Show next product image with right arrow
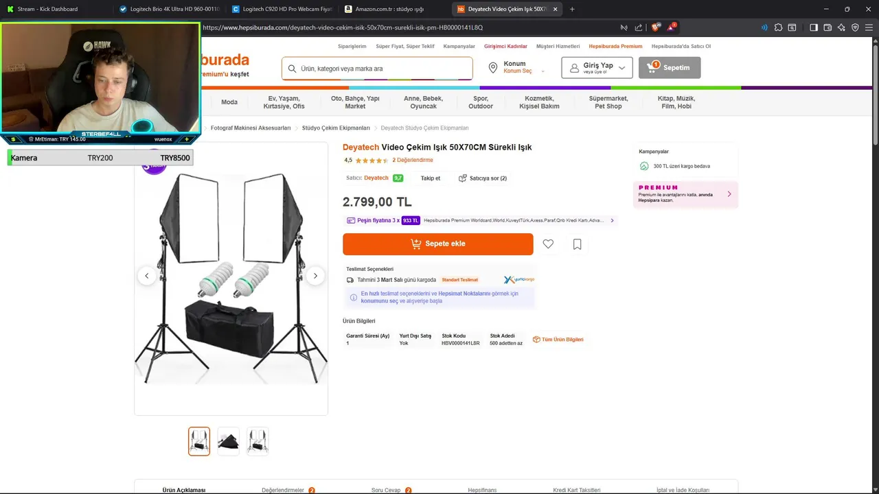Screen dimensions: 879x494 (315, 276)
